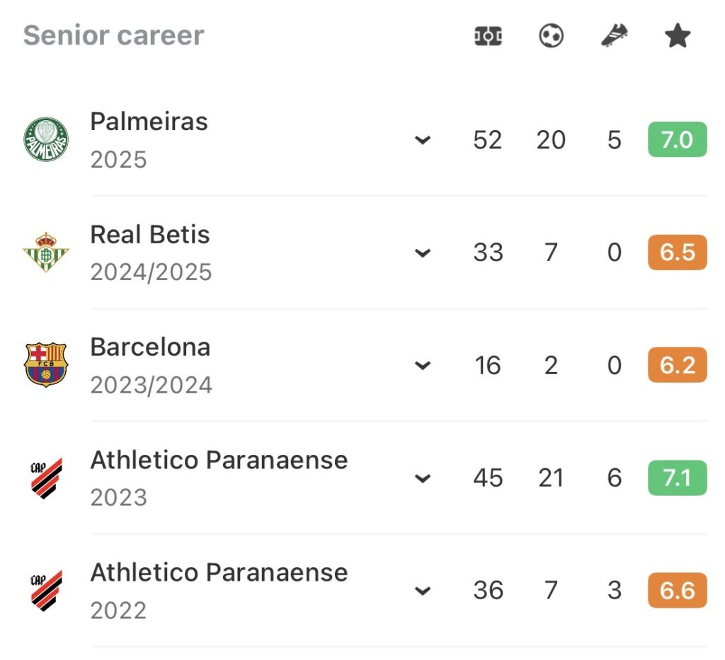Open the Athletico Paranaense 2022 crest

tap(46, 591)
